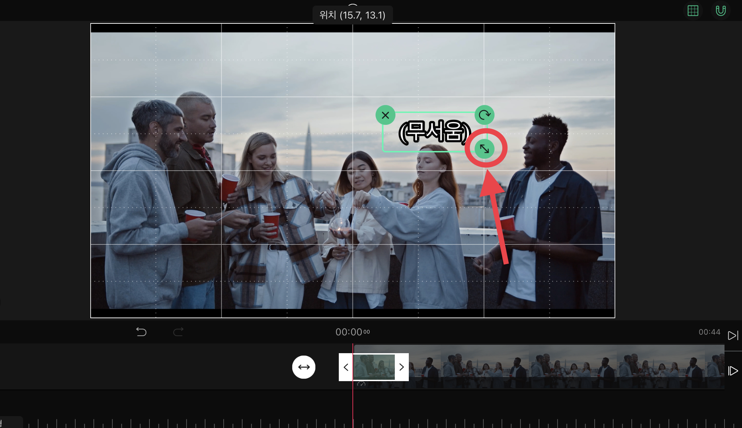742x428 pixels.
Task: Click the round horizontal double-arrow button
Action: point(303,367)
